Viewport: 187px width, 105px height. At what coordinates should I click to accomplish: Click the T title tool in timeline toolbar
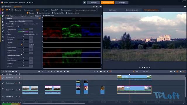[x=46, y=71]
